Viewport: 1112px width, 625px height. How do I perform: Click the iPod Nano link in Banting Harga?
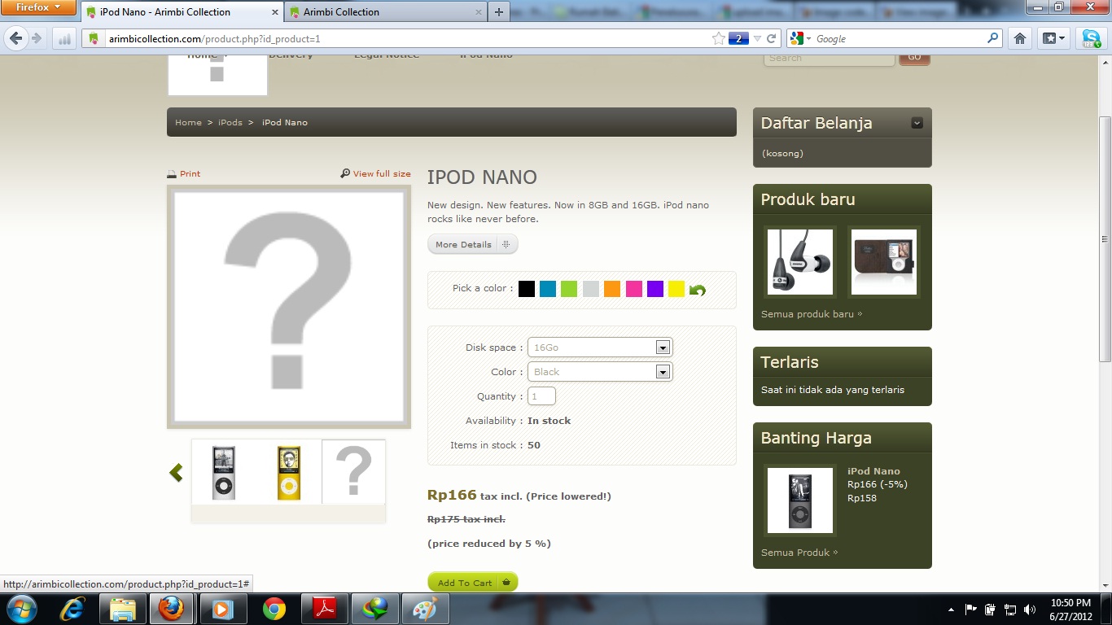click(873, 471)
